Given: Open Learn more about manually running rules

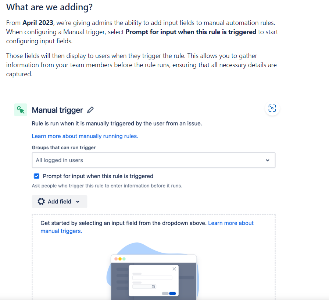Looking at the screenshot, I should (85, 136).
